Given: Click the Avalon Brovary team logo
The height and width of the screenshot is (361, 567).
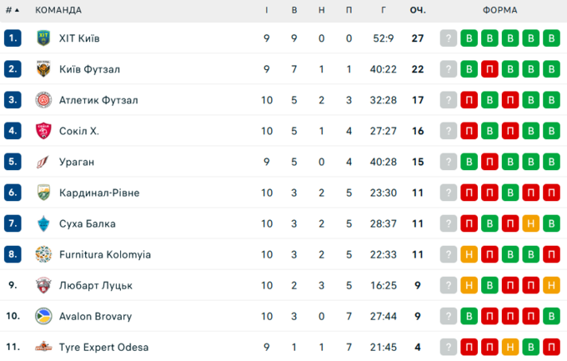Looking at the screenshot, I should [43, 316].
